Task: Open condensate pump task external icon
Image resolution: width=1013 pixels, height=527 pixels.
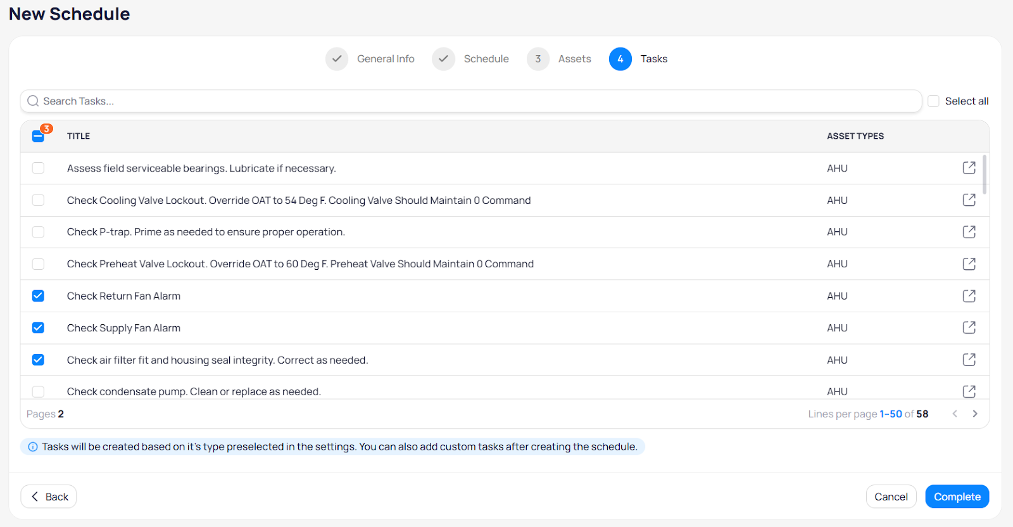Action: coord(969,391)
